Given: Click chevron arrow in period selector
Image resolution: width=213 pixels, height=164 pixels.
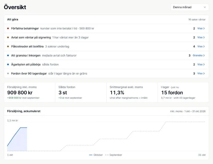Looking at the screenshot, I should (205, 7).
